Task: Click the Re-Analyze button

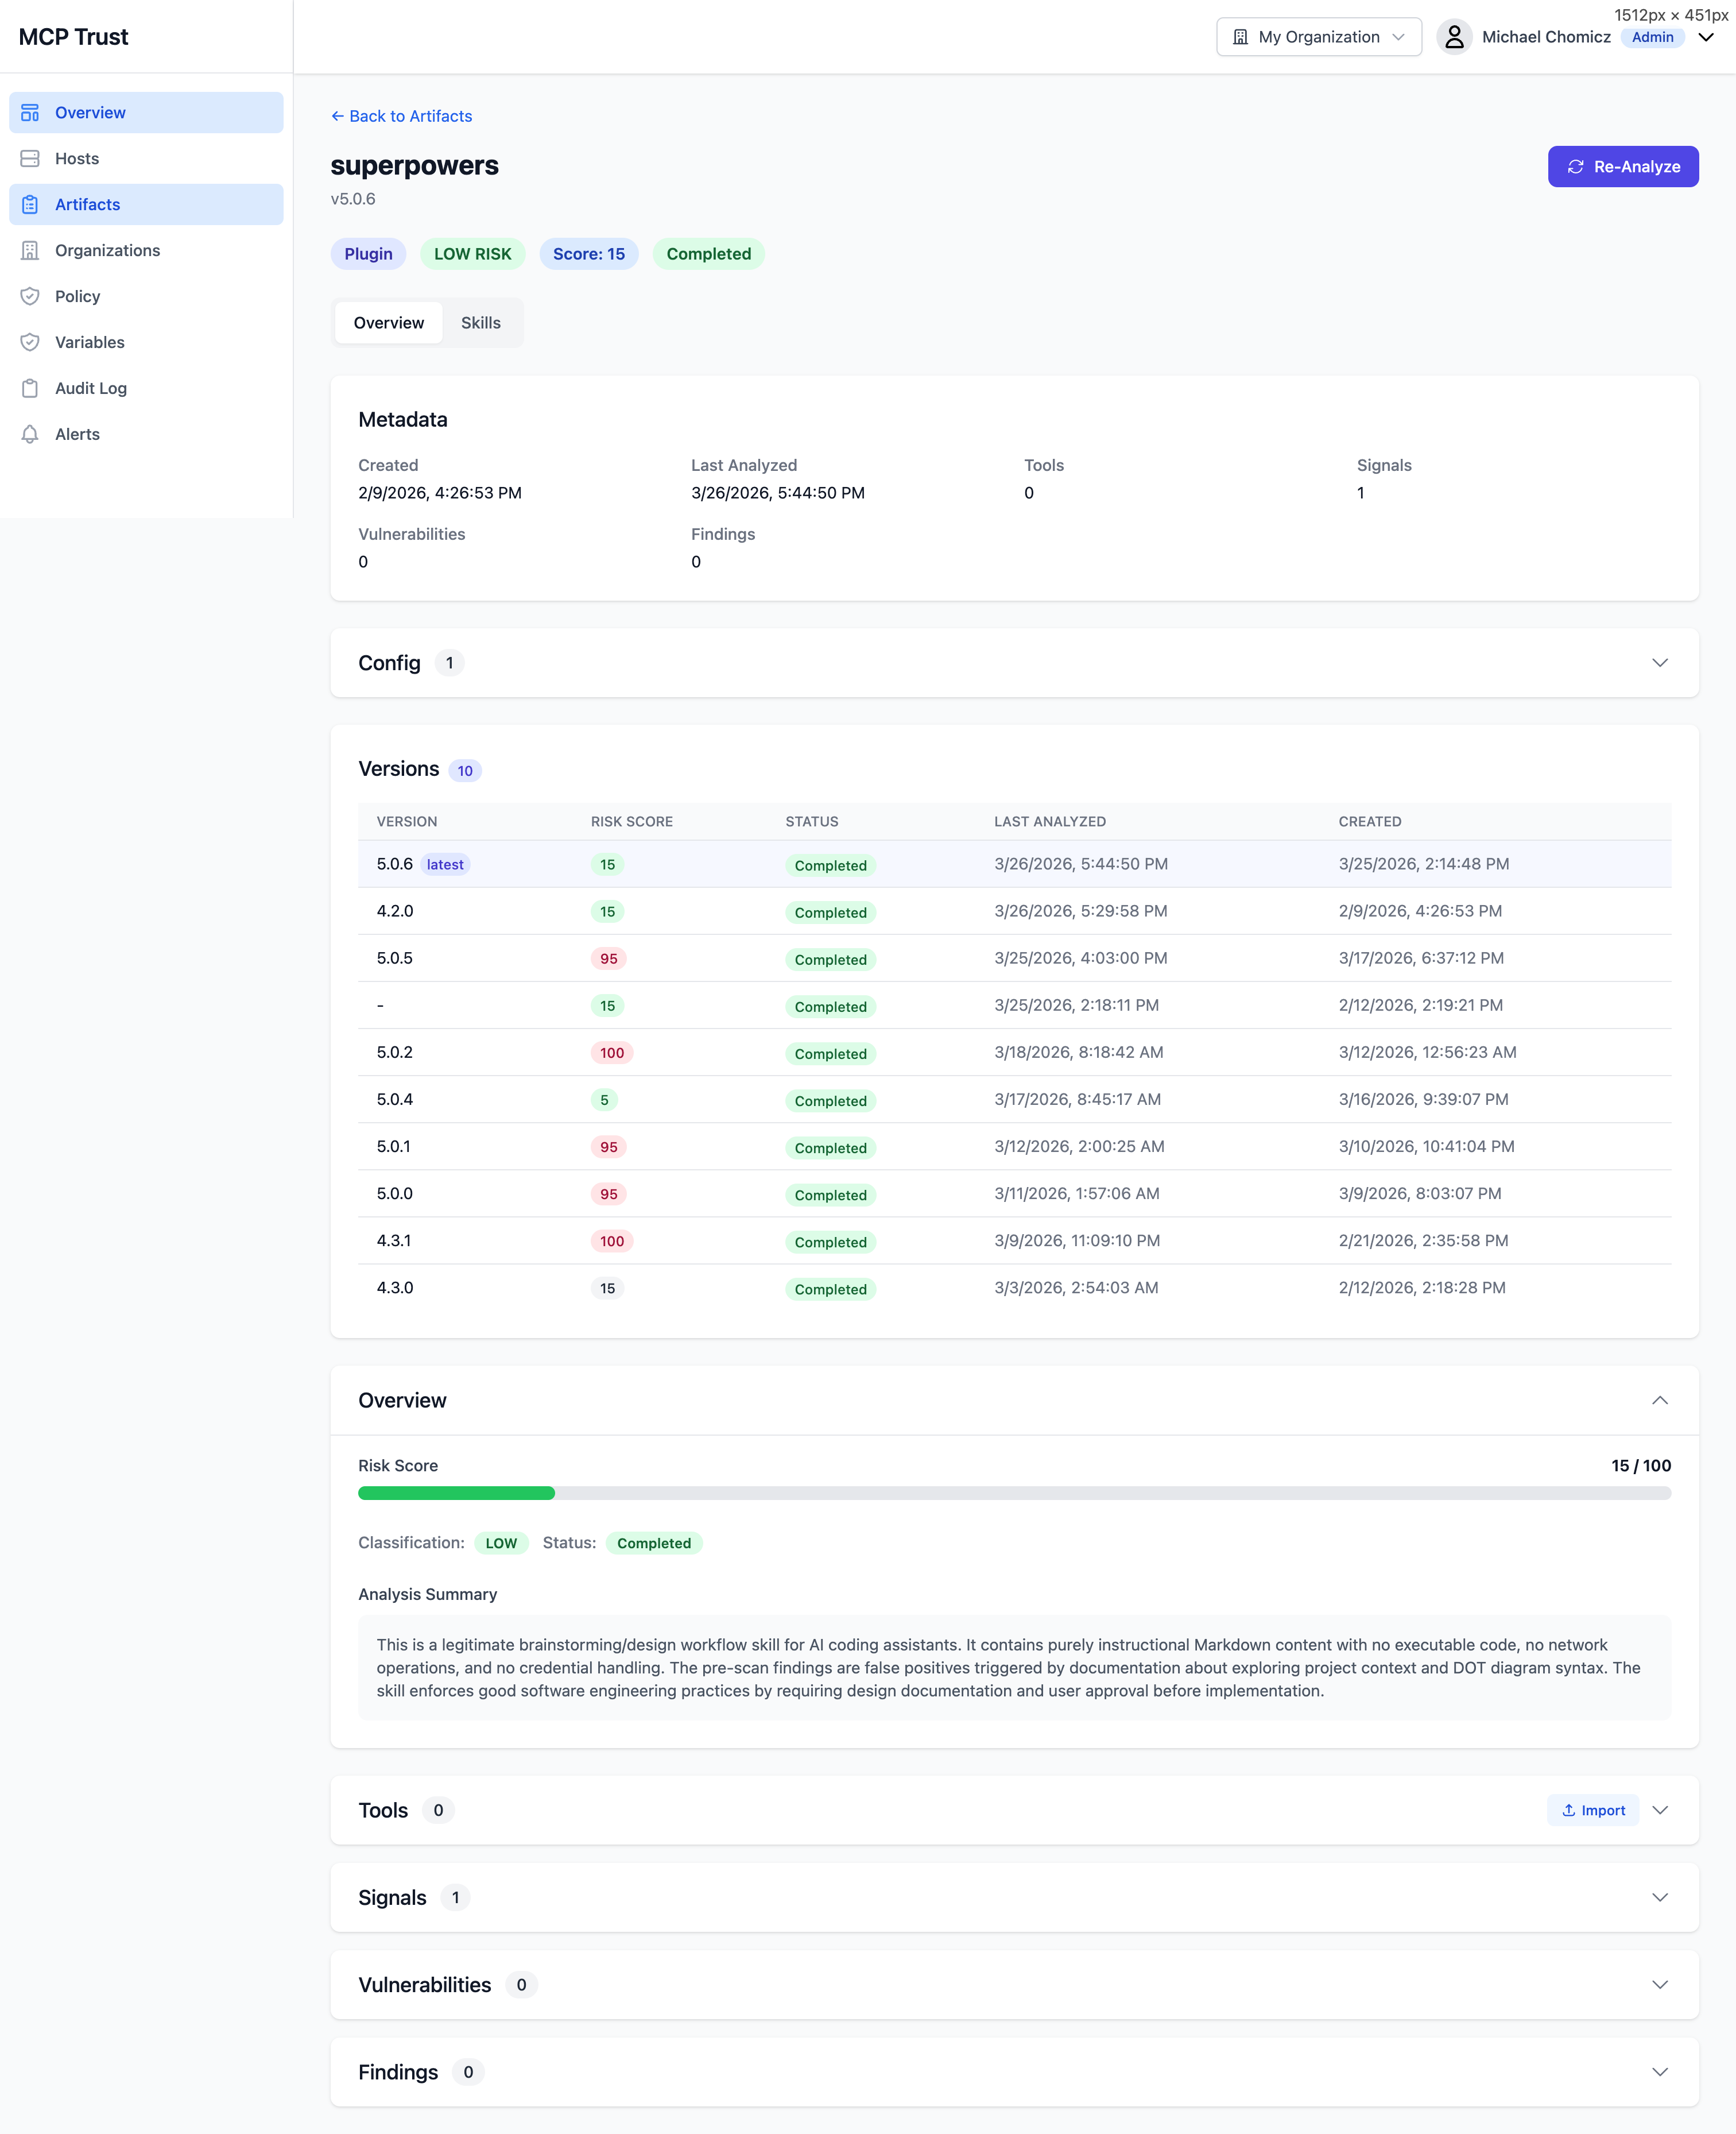Action: [1623, 166]
